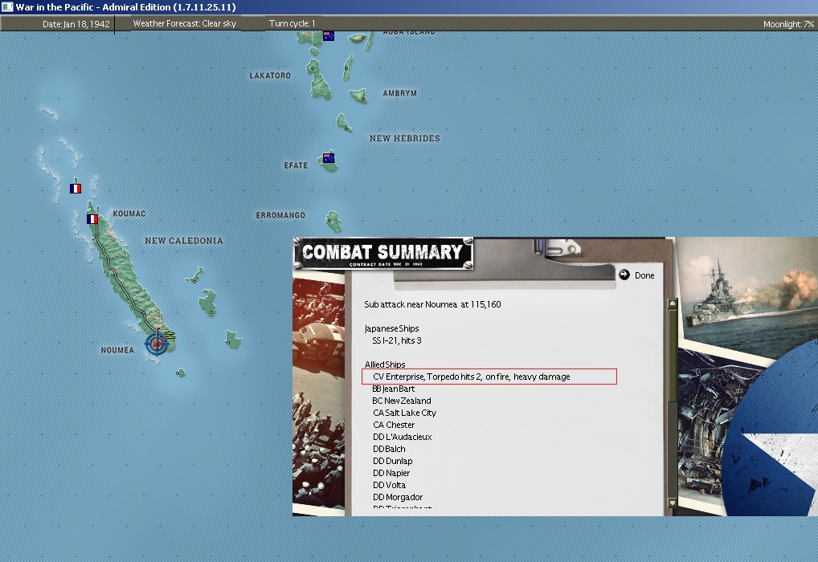The height and width of the screenshot is (562, 818).
Task: Click the scrollbar down arrow in combat report
Action: [x=673, y=503]
